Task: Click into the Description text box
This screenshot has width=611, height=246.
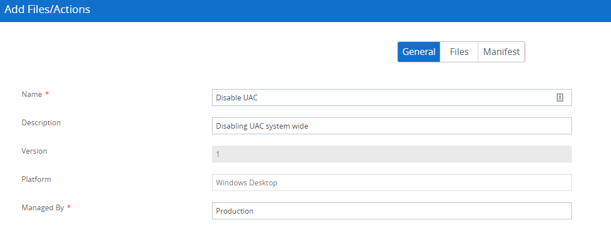Action: click(391, 126)
